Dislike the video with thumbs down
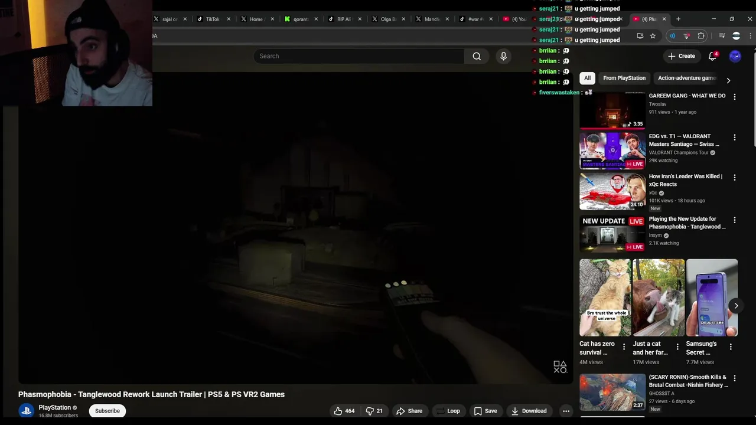This screenshot has width=756, height=425. pyautogui.click(x=374, y=411)
